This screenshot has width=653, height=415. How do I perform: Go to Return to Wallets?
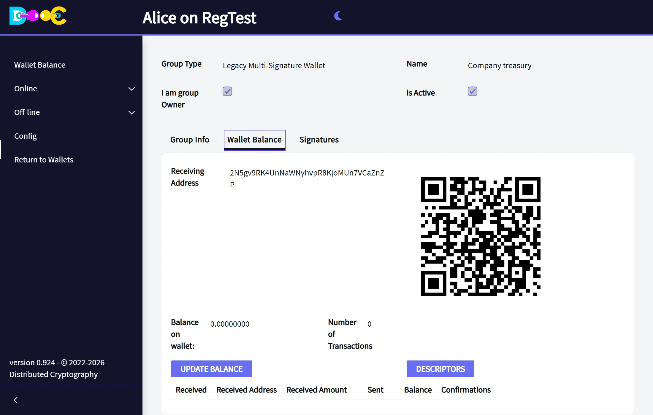[x=44, y=160]
